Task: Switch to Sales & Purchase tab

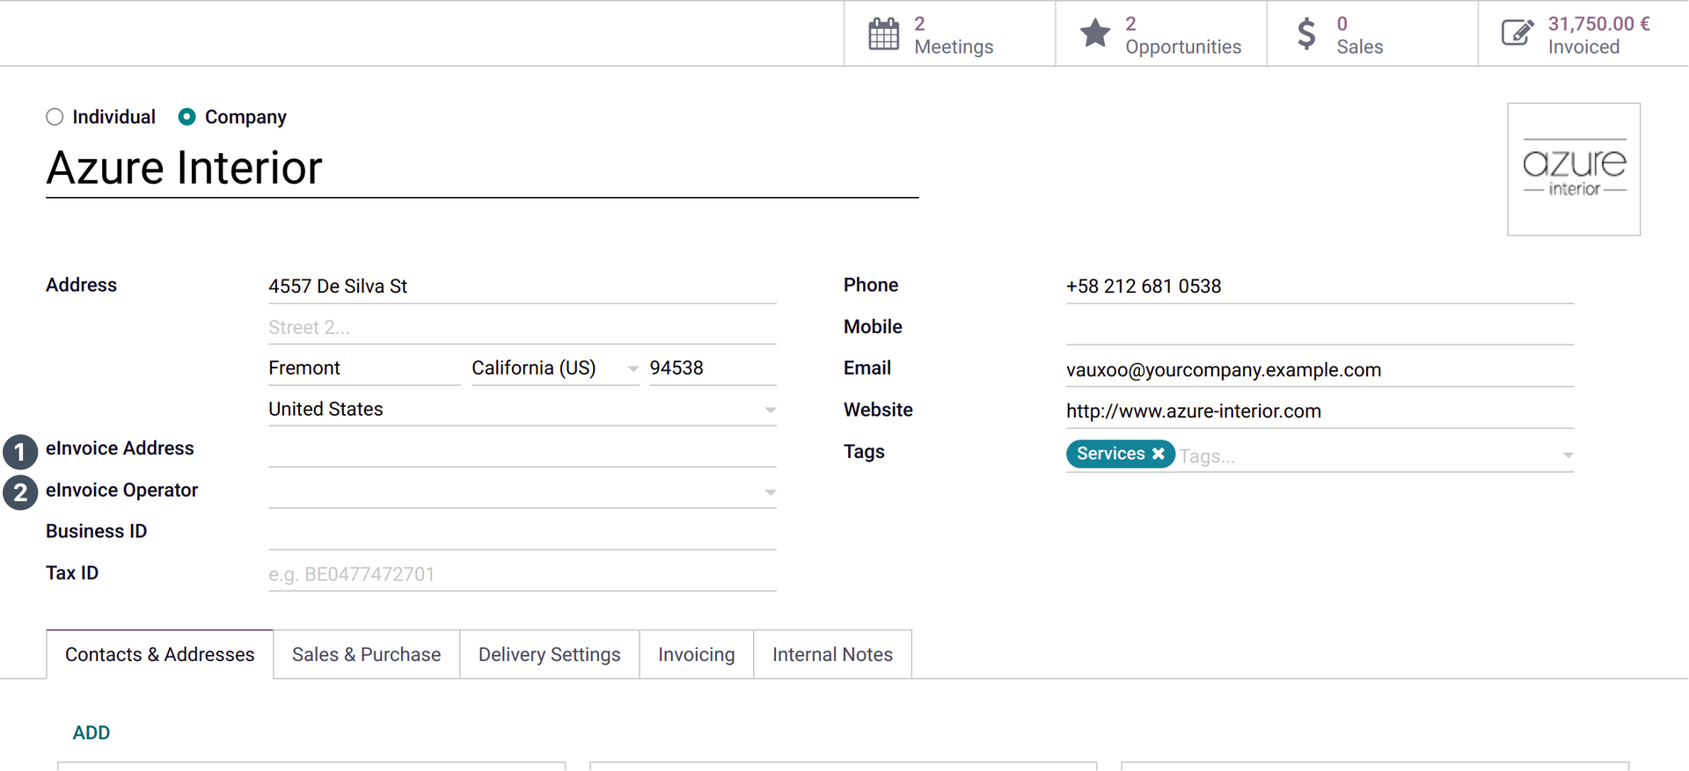Action: [367, 655]
